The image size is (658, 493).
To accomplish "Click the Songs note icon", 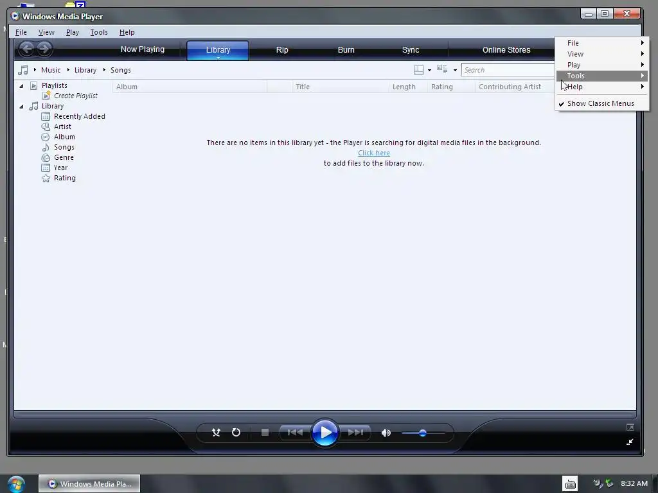I will [x=46, y=147].
